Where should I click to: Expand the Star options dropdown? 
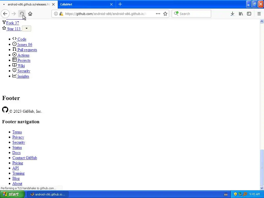pyautogui.click(x=27, y=28)
